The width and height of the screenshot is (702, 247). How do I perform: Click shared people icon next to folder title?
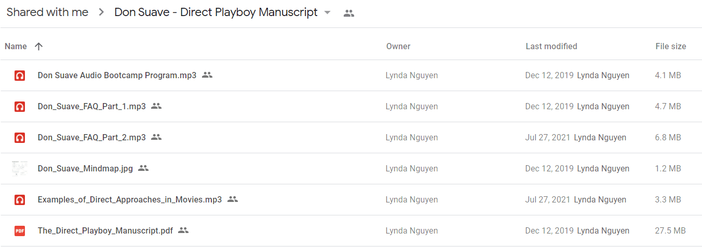[x=349, y=13]
